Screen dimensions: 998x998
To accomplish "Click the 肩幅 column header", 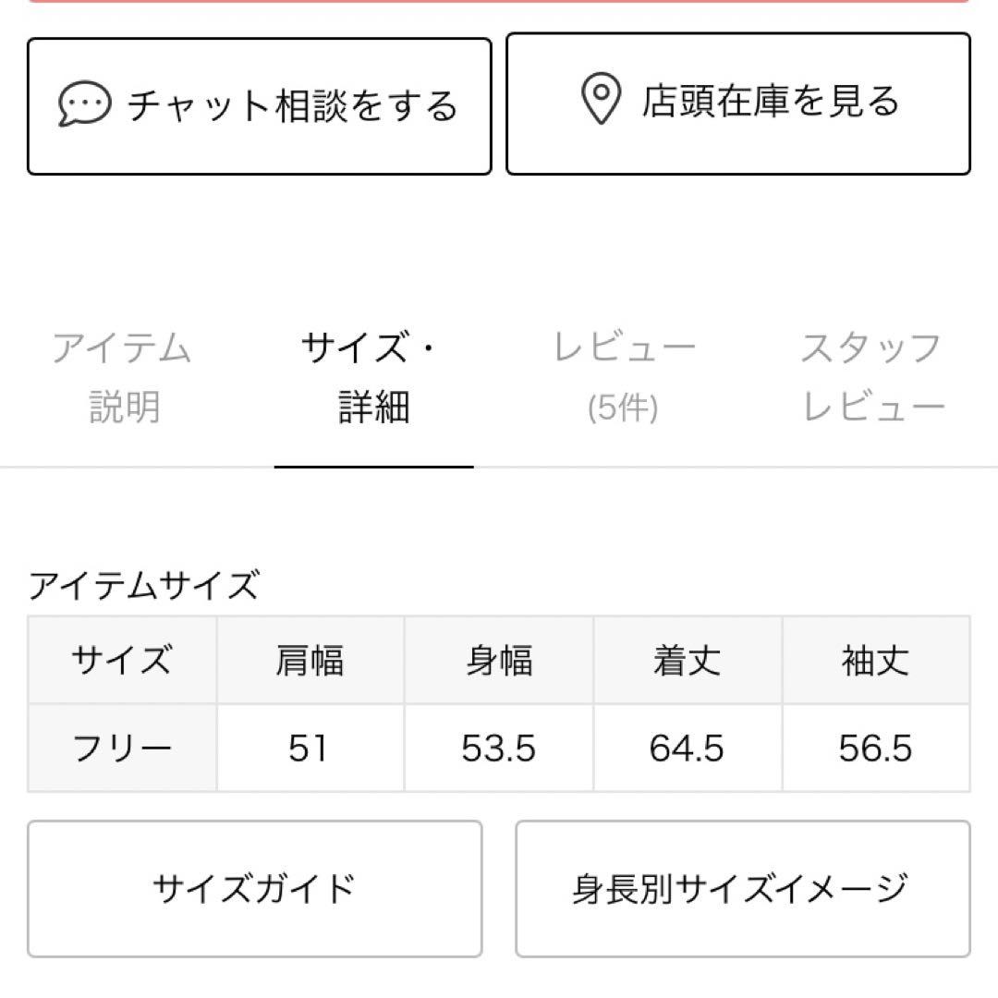I will click(310, 660).
